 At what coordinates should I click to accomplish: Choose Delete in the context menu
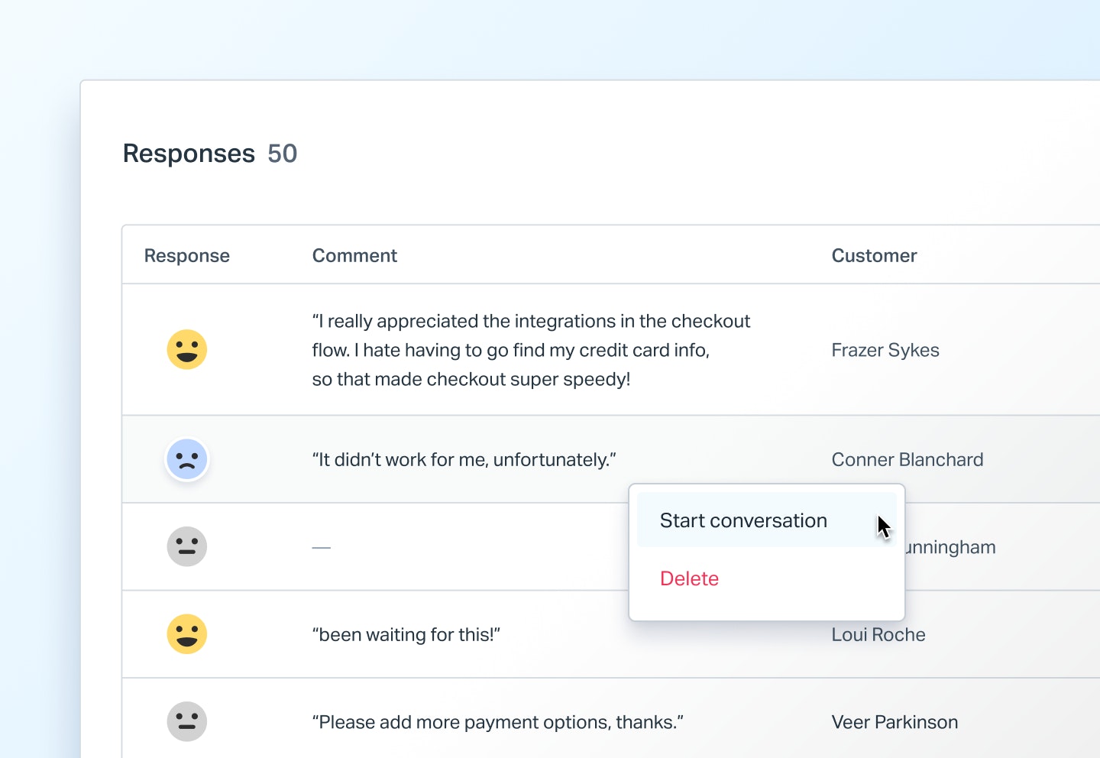click(x=689, y=578)
